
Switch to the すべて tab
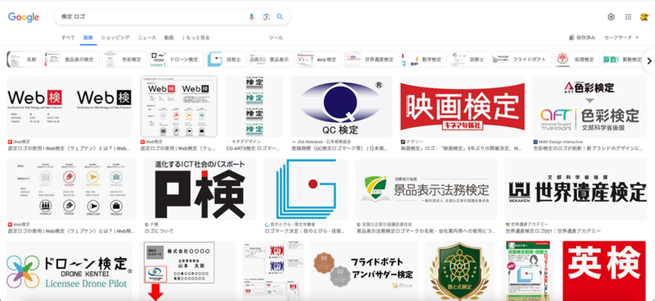(x=68, y=38)
